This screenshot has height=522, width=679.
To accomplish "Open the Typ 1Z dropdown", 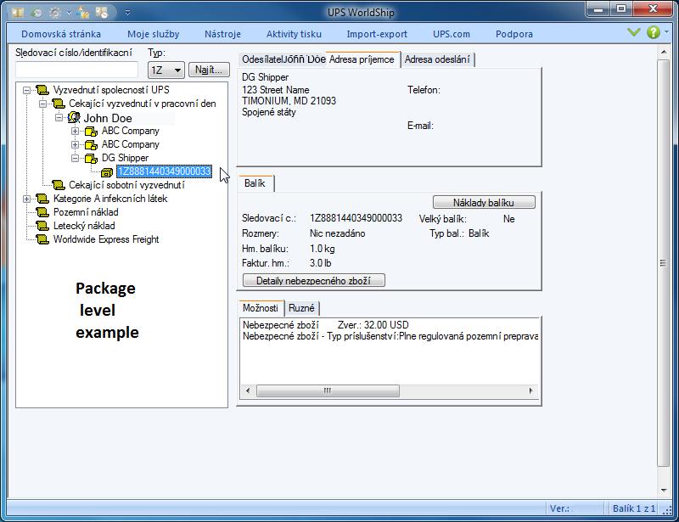I will (166, 70).
